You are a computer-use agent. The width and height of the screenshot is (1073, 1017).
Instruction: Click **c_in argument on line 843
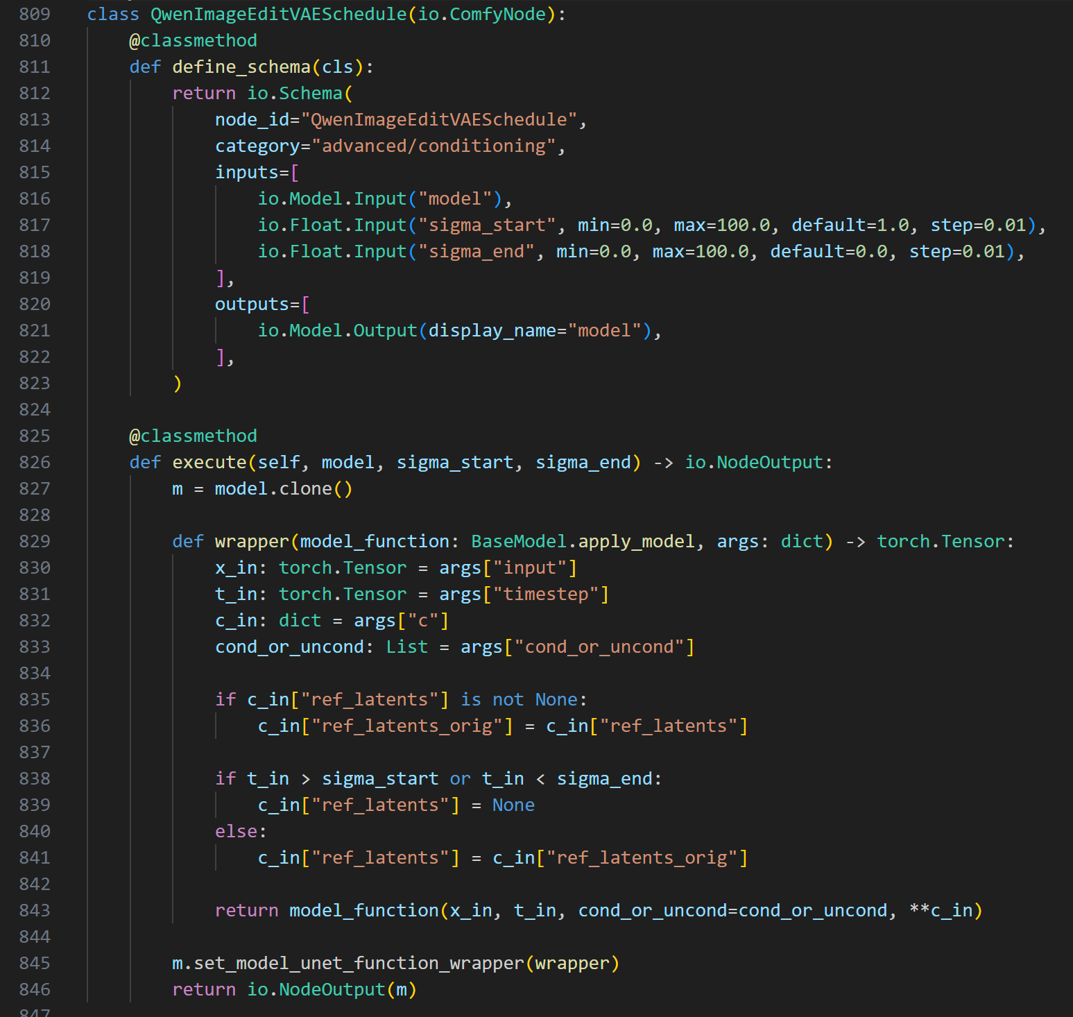(941, 910)
